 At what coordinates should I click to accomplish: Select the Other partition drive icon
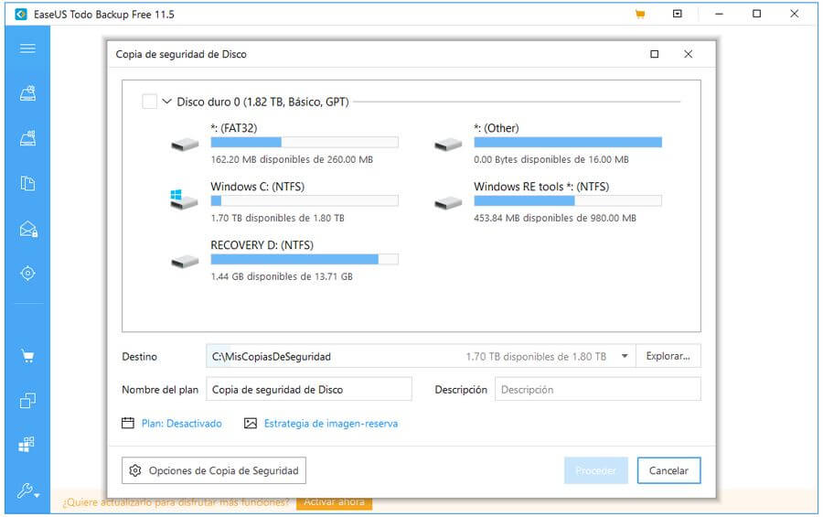coord(448,144)
